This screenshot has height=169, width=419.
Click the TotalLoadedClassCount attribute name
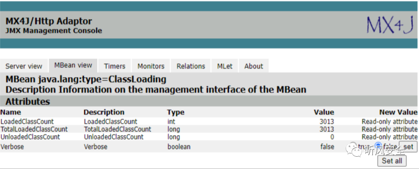(x=34, y=129)
